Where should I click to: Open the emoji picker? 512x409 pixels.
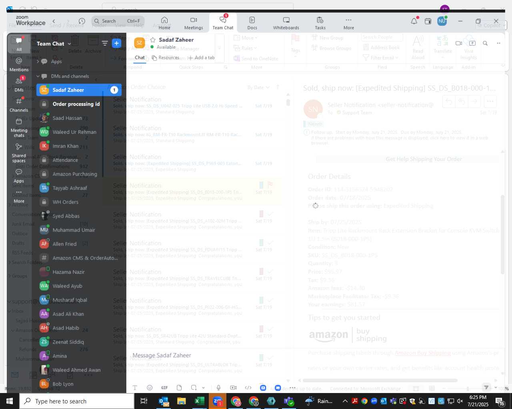(150, 387)
